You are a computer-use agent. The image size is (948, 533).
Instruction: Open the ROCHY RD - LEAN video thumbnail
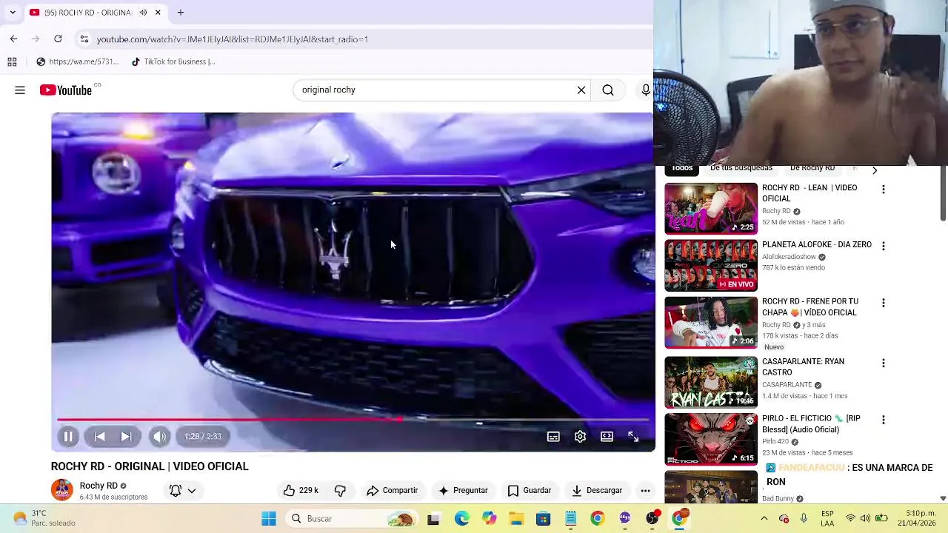click(711, 209)
